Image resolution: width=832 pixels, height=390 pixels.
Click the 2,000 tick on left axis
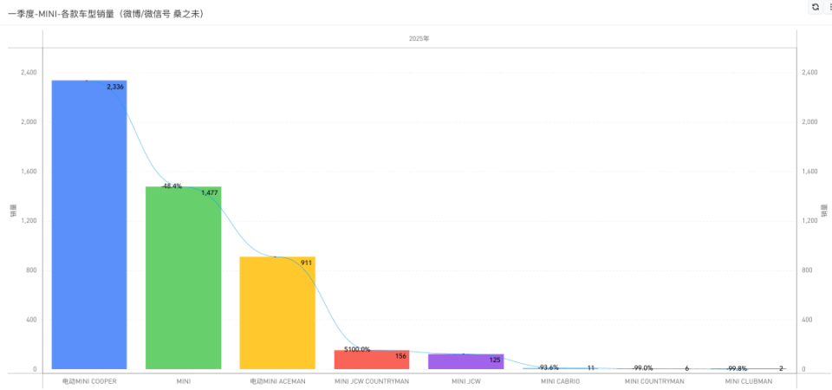coord(29,122)
